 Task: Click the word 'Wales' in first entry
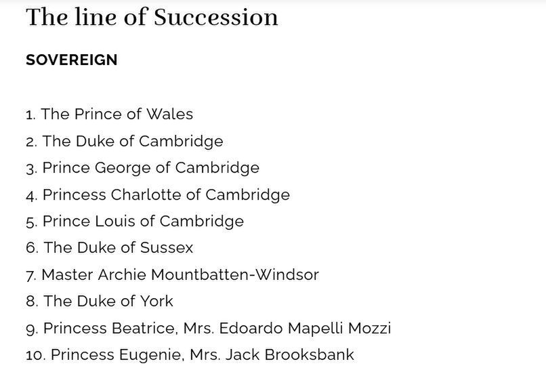(169, 115)
